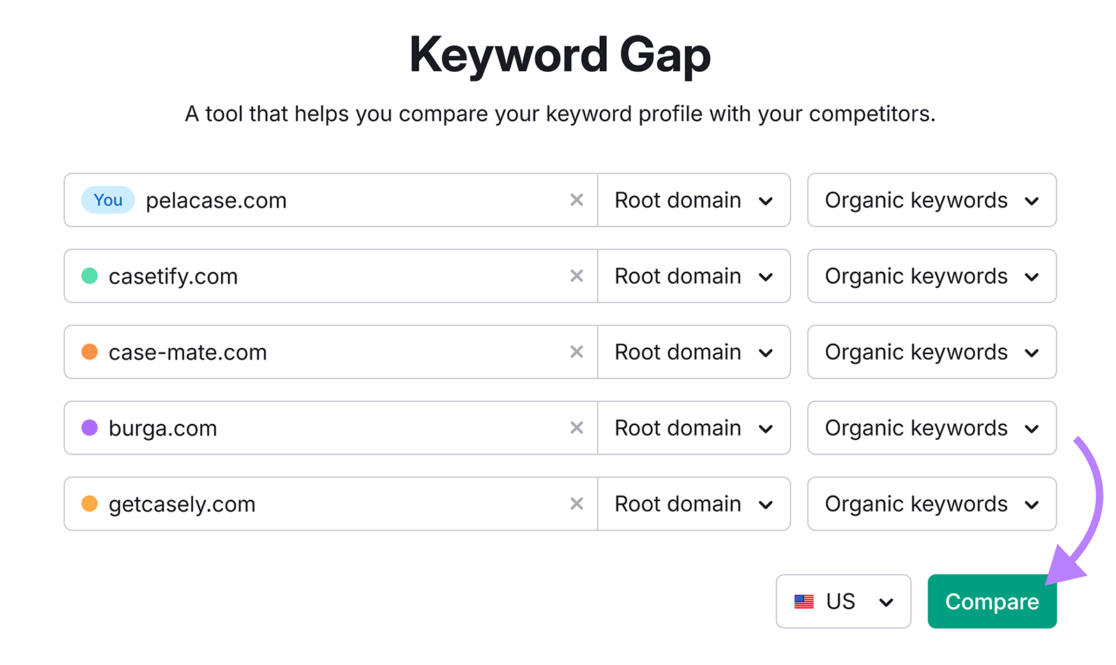1116x665 pixels.
Task: Open the Root domain dropdown for pelacase.com
Action: tap(693, 200)
